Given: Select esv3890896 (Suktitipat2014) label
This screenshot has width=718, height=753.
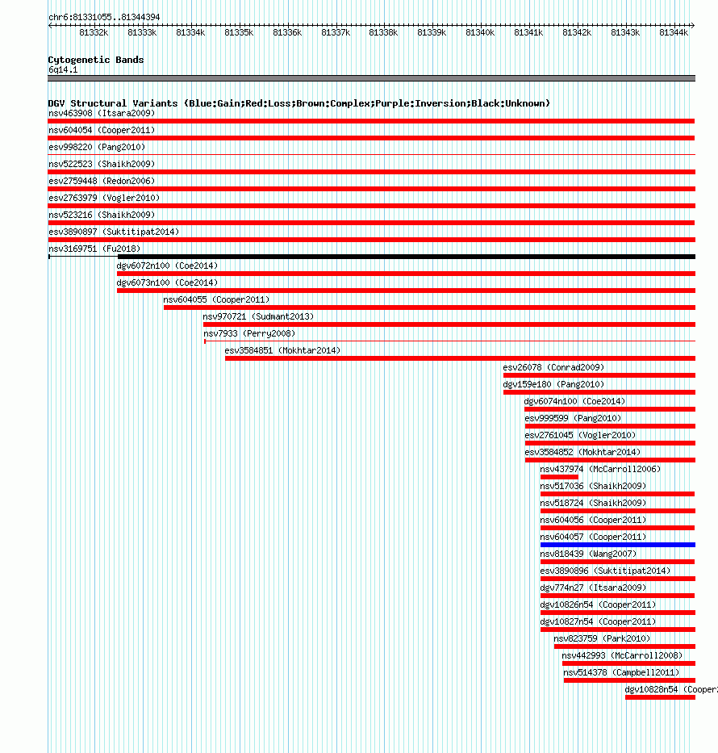Looking at the screenshot, I should coord(605,571).
